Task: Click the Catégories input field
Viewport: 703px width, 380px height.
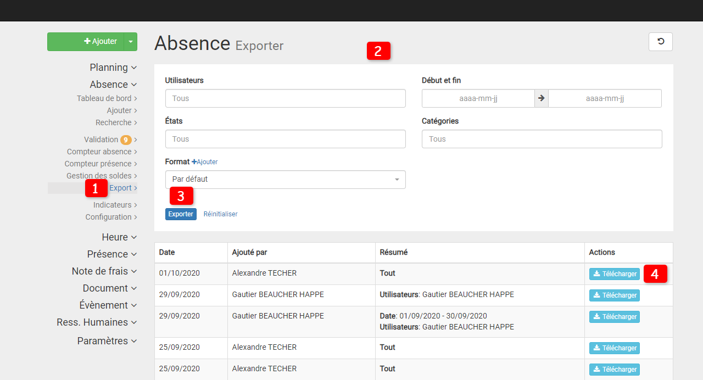Action: coord(542,139)
